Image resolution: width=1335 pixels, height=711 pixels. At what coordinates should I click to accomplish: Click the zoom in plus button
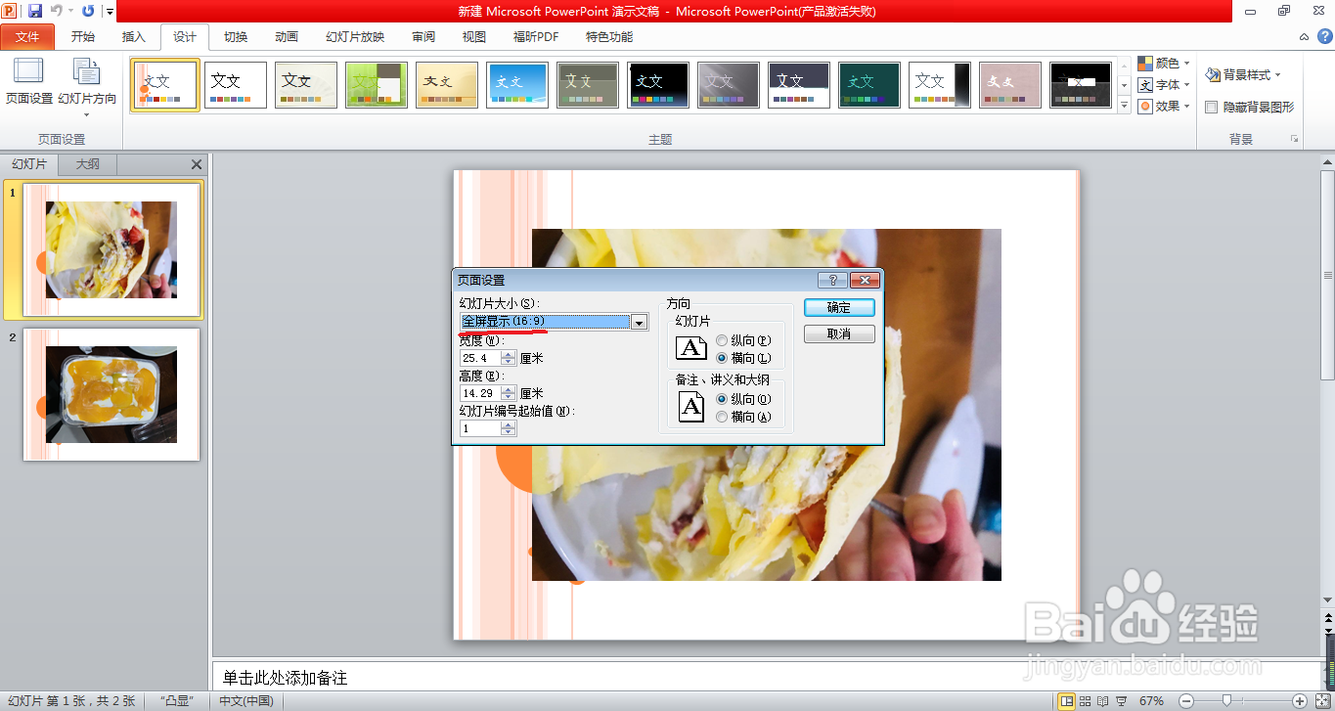pyautogui.click(x=1300, y=700)
